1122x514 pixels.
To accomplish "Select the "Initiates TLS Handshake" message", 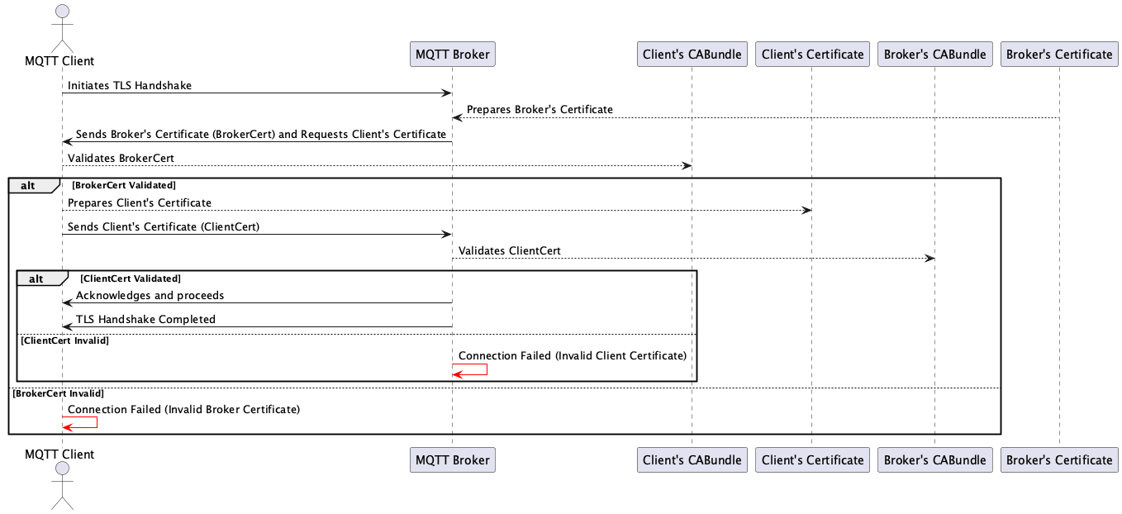I will pos(130,85).
